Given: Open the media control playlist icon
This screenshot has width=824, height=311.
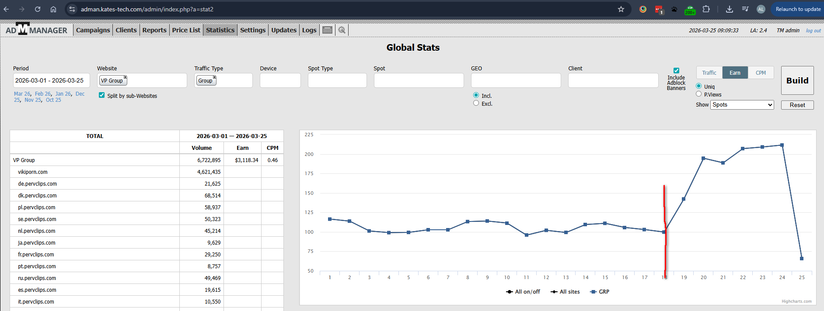Looking at the screenshot, I should (x=745, y=9).
